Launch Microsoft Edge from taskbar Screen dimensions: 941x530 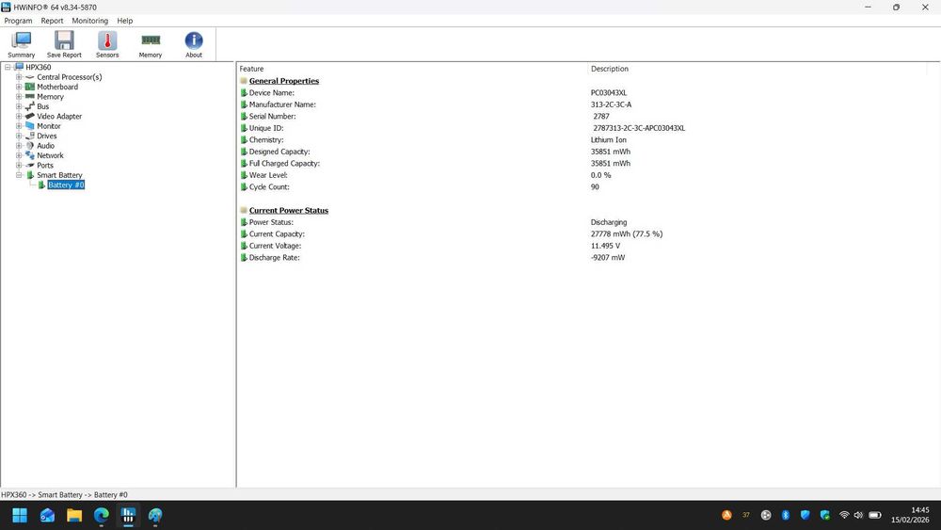pos(102,515)
